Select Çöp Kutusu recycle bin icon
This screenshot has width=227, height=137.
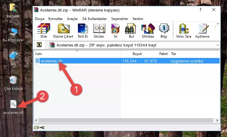13,83
